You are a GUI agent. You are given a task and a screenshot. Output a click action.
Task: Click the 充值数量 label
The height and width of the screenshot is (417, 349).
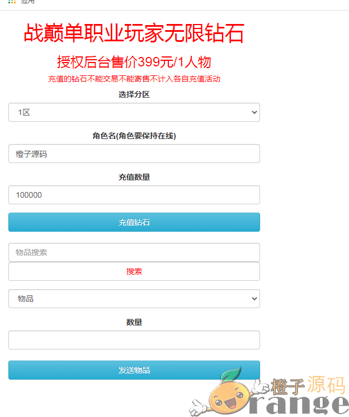coord(134,177)
